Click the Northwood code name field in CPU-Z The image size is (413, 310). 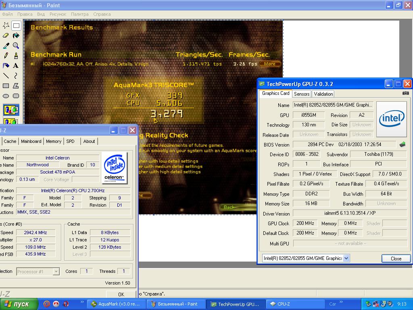coord(38,165)
